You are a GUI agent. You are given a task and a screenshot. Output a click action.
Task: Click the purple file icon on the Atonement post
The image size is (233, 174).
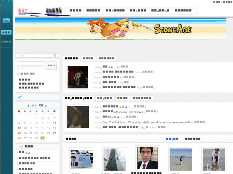point(140,112)
